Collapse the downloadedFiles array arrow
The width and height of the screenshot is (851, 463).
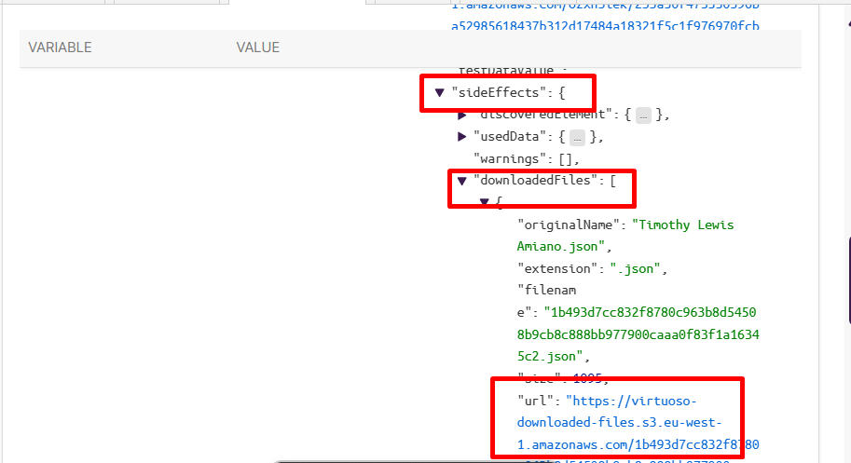click(x=461, y=181)
